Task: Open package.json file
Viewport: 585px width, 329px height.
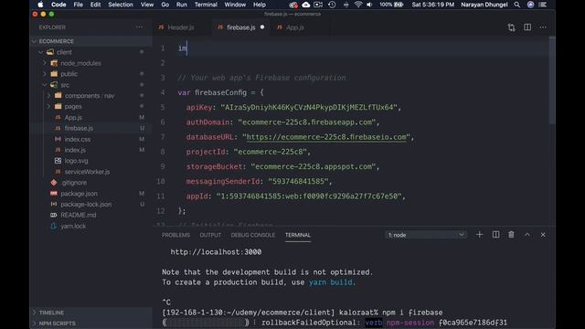Action: [79, 193]
